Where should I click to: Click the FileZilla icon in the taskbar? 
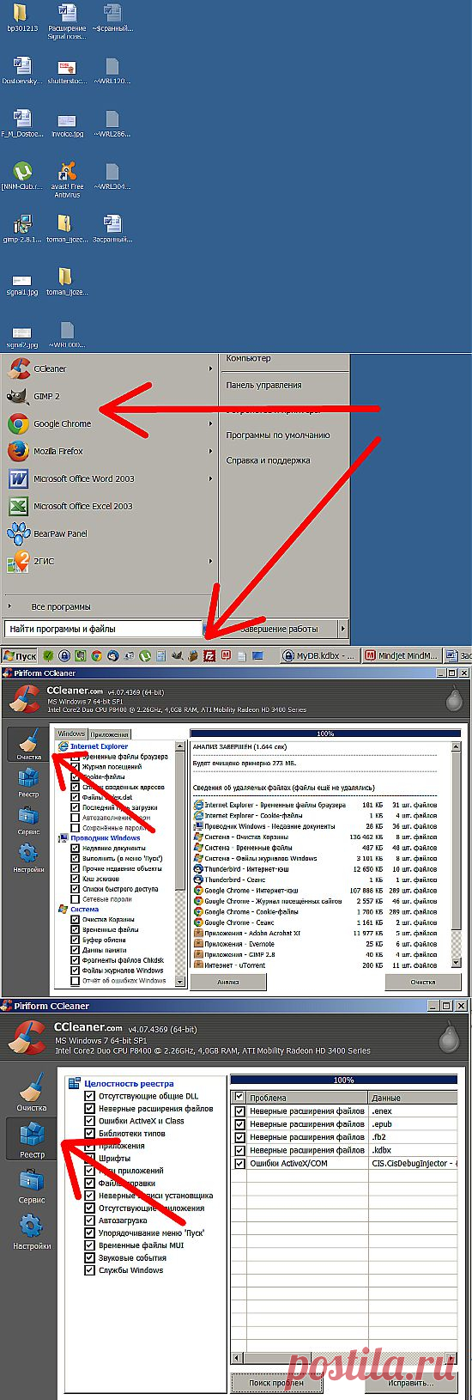coord(209,655)
